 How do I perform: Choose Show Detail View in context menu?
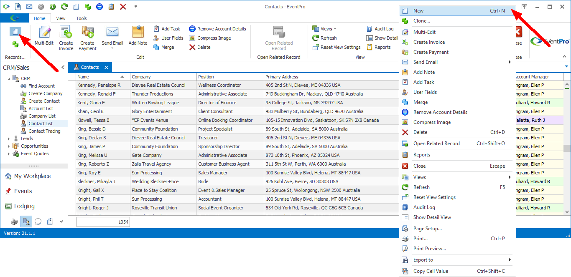[x=457, y=217]
